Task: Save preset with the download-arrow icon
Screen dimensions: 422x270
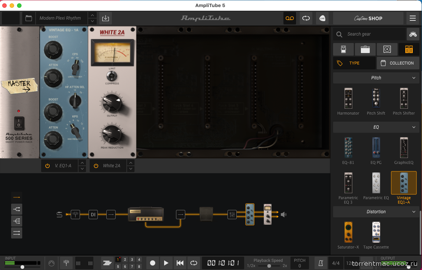Action: pos(106,18)
